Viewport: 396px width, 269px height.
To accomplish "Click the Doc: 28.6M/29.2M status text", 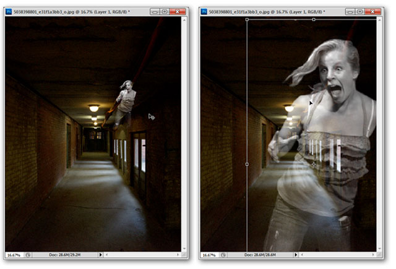I will click(x=65, y=255).
